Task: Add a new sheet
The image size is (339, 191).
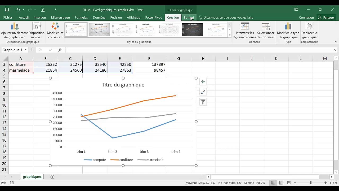Action: pyautogui.click(x=52, y=177)
